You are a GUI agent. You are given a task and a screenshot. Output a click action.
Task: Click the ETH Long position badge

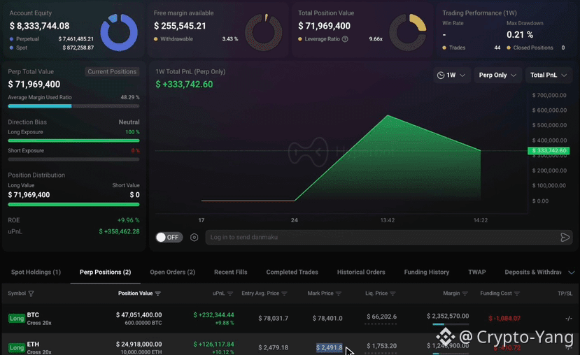(x=17, y=347)
